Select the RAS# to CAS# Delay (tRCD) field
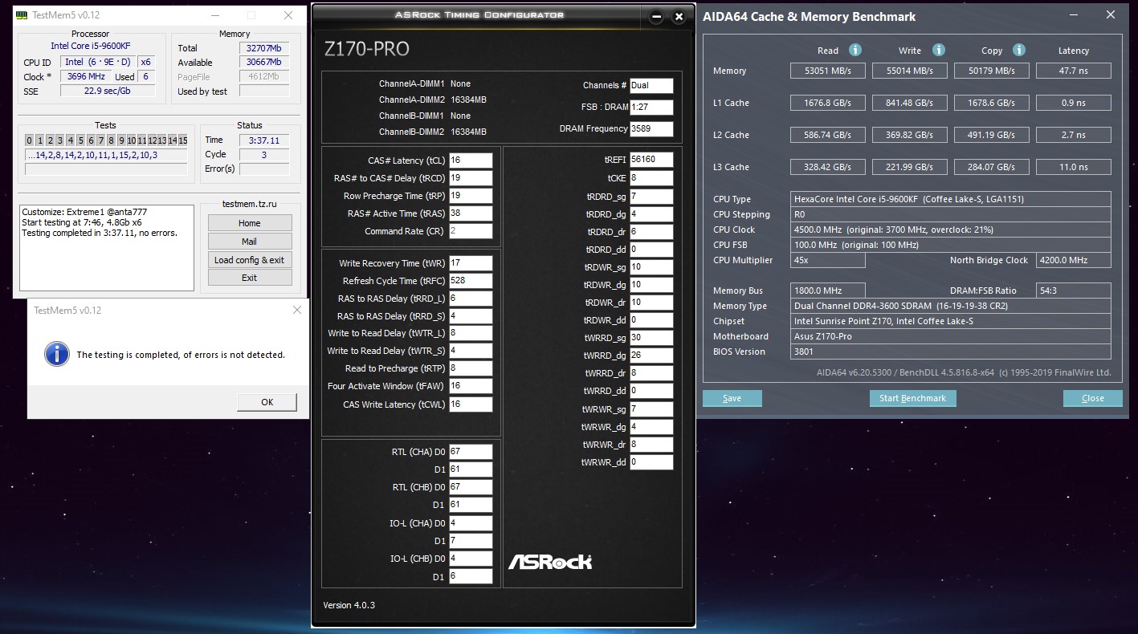1138x634 pixels. (471, 177)
